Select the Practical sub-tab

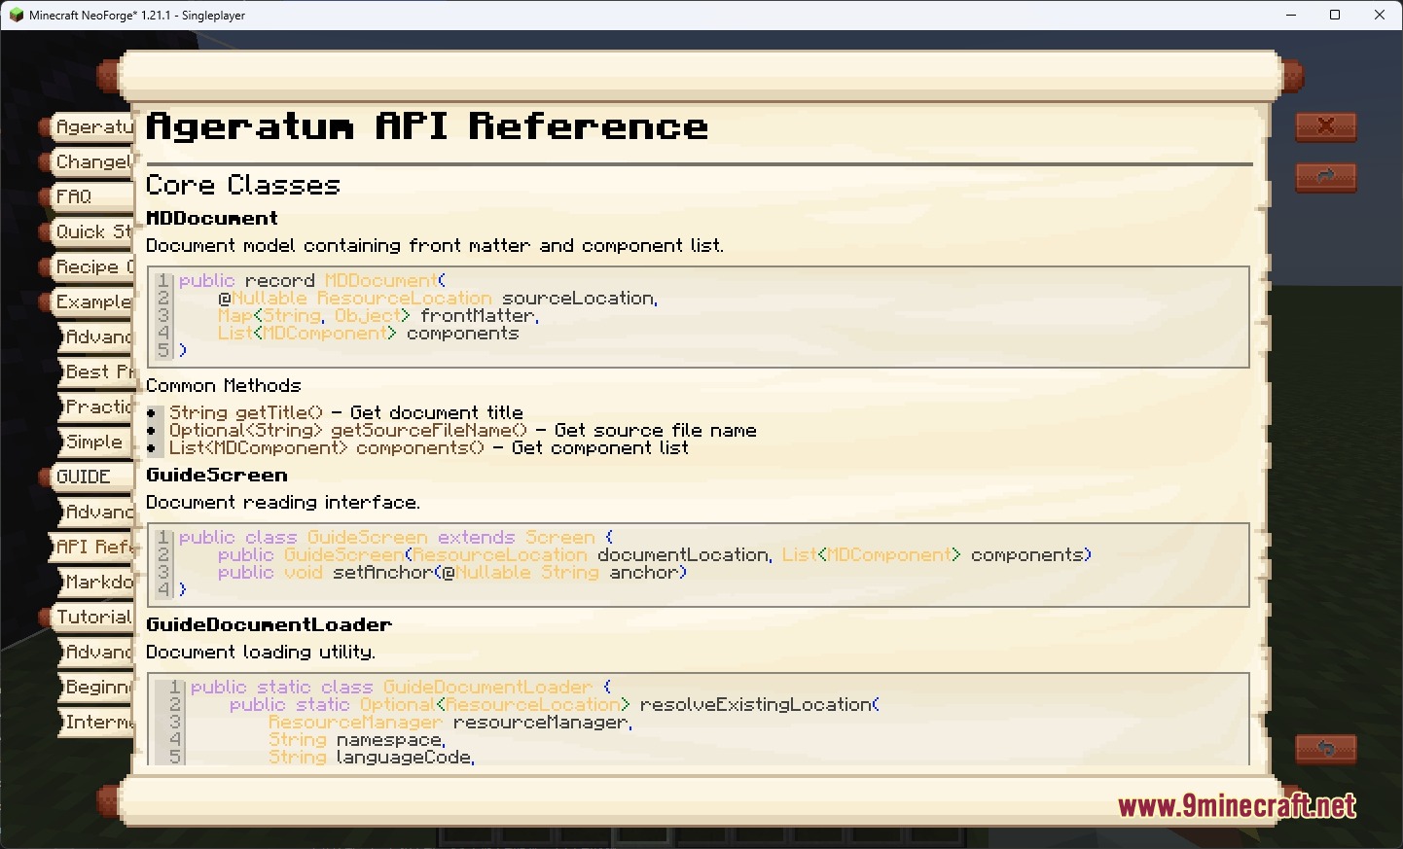click(95, 407)
